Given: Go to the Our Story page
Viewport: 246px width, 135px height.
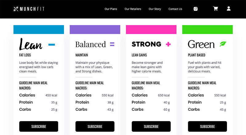Looking at the screenshot, I should [x=155, y=9].
